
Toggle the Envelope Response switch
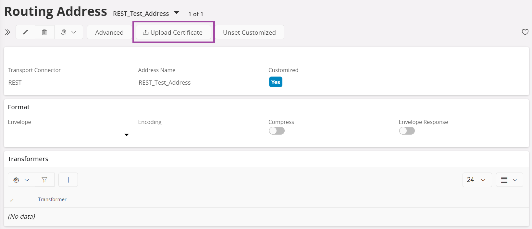coord(407,131)
